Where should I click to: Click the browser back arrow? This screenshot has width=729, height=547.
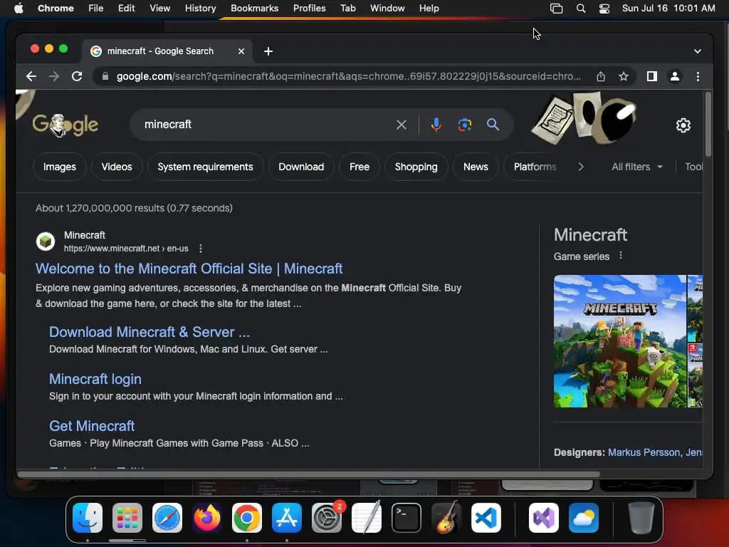tap(31, 76)
